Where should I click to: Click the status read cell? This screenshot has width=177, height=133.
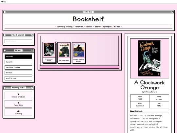coord(140,98)
